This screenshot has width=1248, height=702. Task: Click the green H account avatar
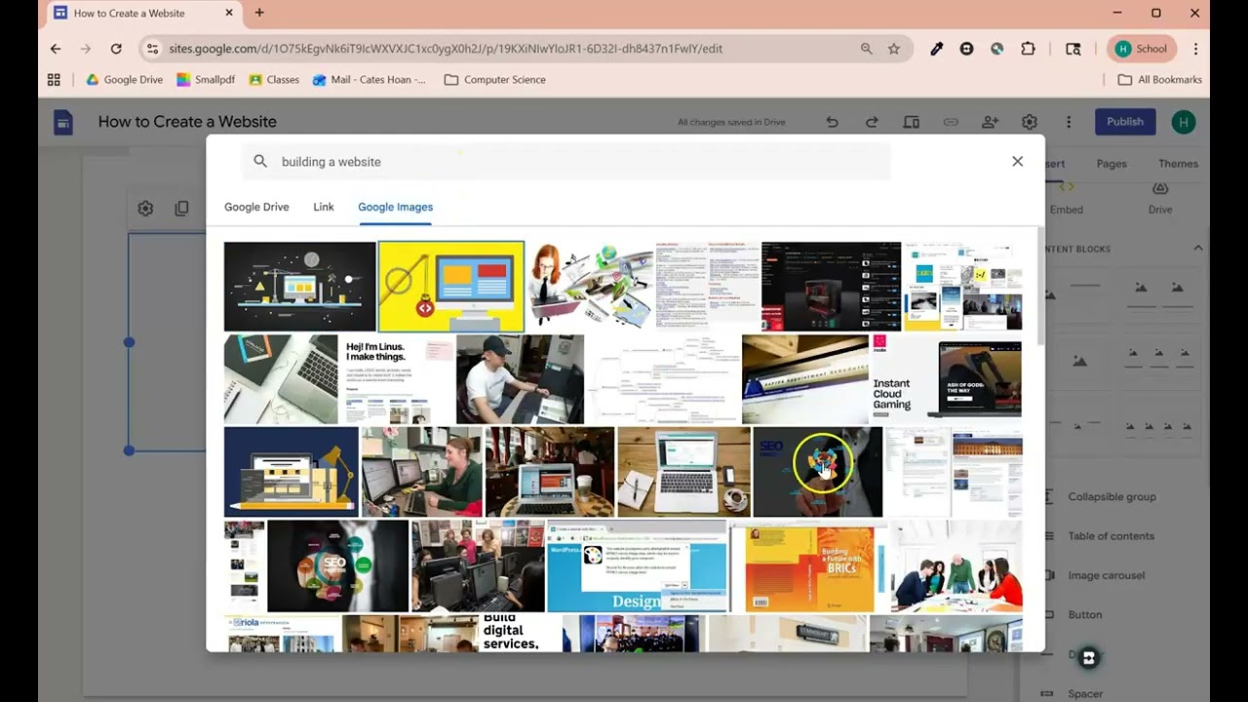click(x=1184, y=122)
